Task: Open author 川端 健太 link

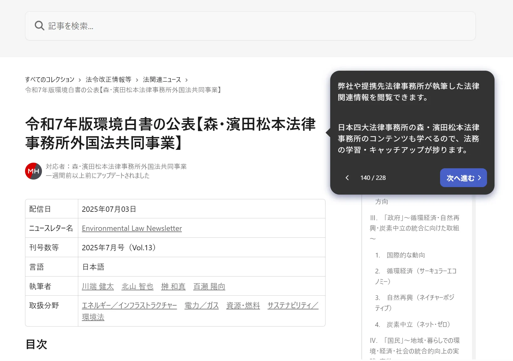Action: (98, 286)
